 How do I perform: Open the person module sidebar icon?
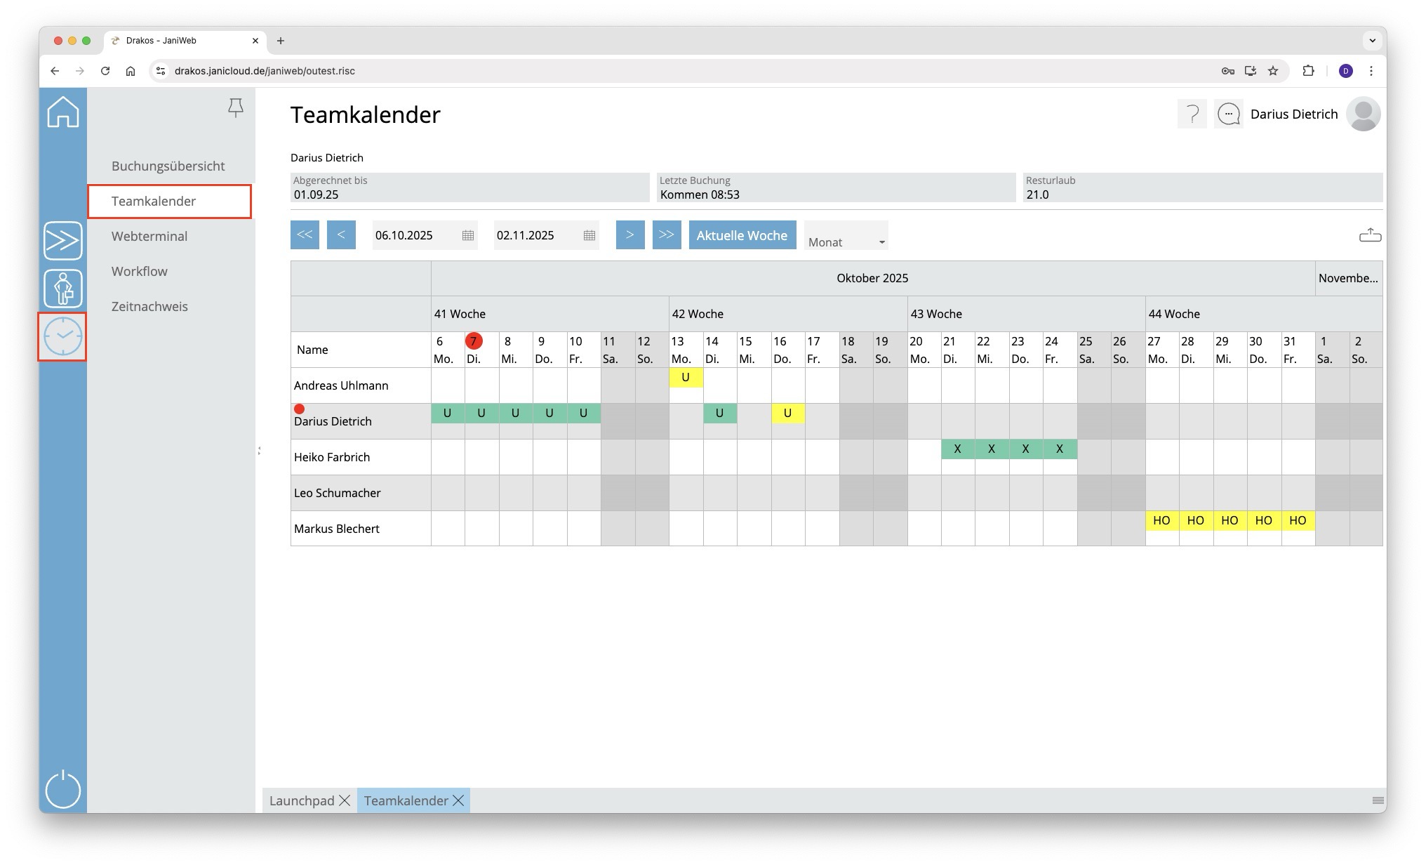(63, 289)
